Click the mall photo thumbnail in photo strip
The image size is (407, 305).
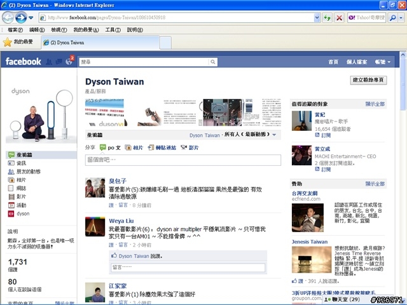223,112
